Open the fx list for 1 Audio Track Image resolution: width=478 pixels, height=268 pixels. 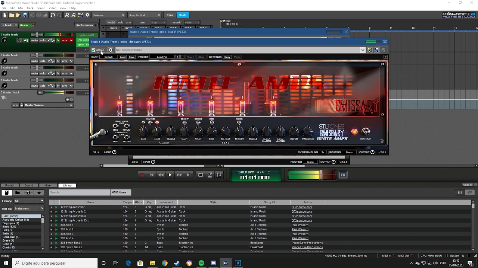[58, 40]
